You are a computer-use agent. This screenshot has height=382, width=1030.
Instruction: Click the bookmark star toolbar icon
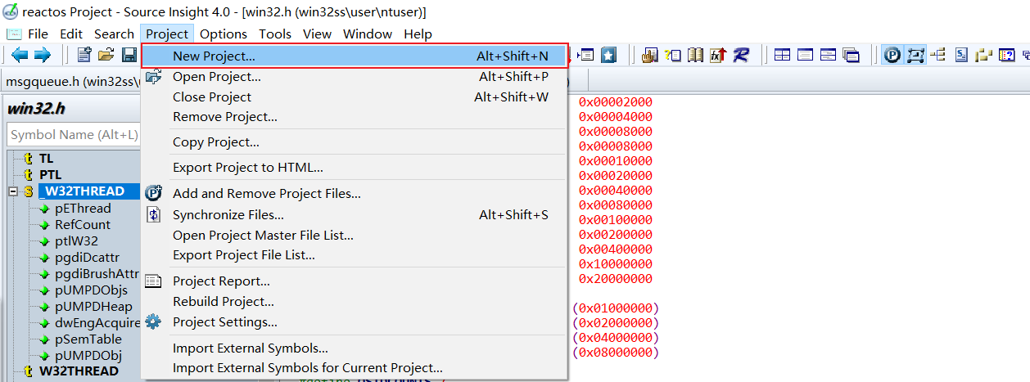point(608,55)
